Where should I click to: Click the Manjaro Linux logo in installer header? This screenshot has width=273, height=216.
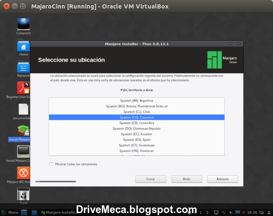[x=222, y=60]
